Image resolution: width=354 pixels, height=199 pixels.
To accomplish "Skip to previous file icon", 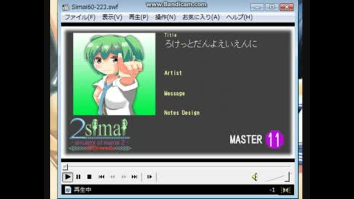I will pyautogui.click(x=101, y=177).
